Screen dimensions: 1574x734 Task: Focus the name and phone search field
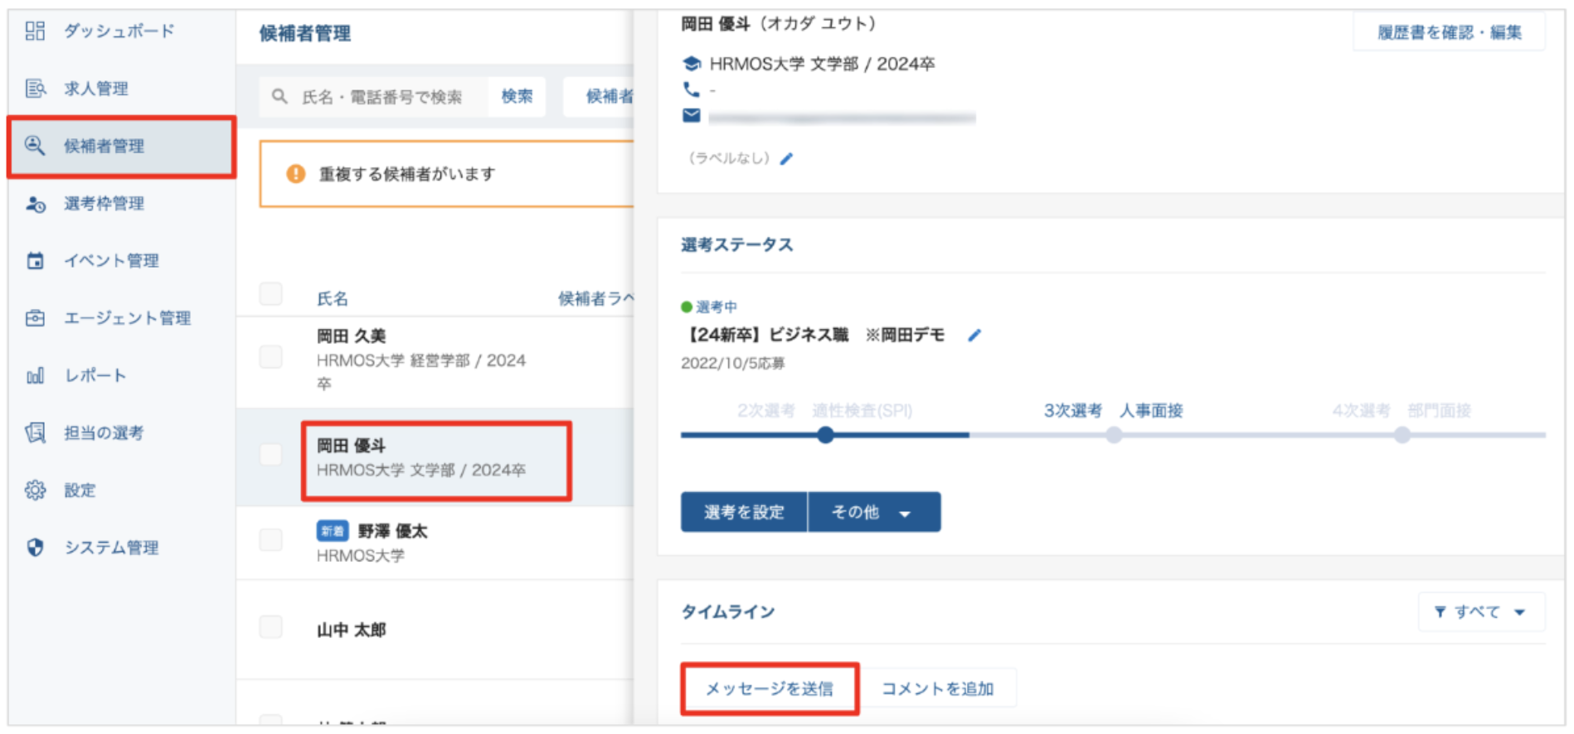[x=381, y=98]
